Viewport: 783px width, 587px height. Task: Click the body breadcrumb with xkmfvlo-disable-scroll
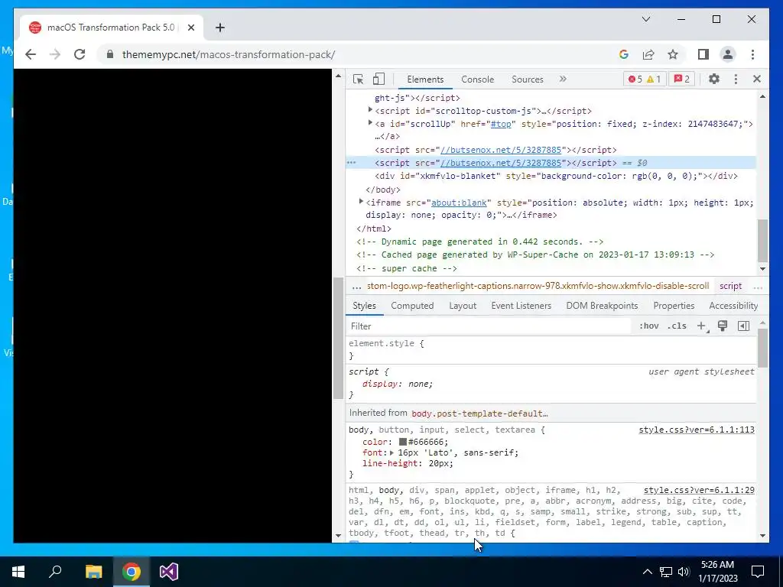[538, 286]
